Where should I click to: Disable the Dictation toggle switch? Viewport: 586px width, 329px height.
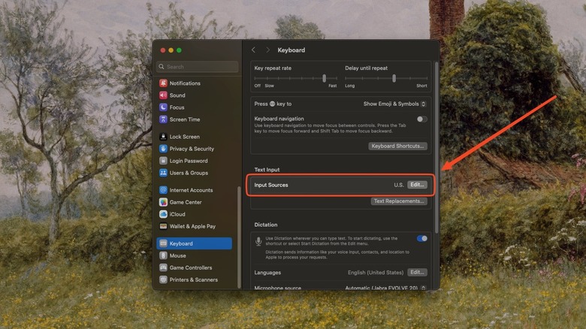point(421,238)
